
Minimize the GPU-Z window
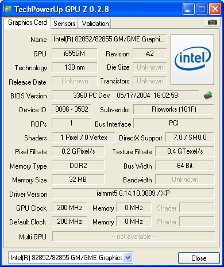tap(188, 9)
